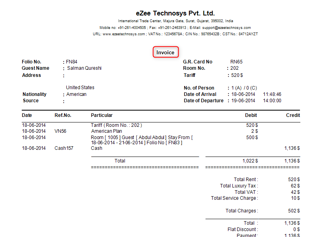Screen dimensions: 313x237
Task: Click the Total Luxury Tax label
Action: point(239,186)
